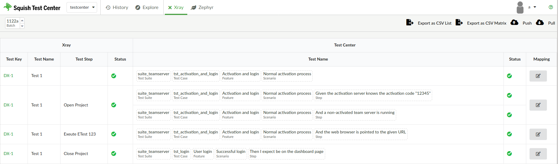
Task: Expand the user account dropdown arrow
Action: tap(535, 7)
